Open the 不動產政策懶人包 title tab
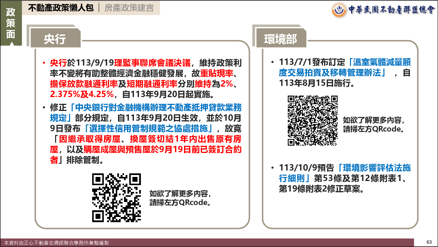 (61, 8)
